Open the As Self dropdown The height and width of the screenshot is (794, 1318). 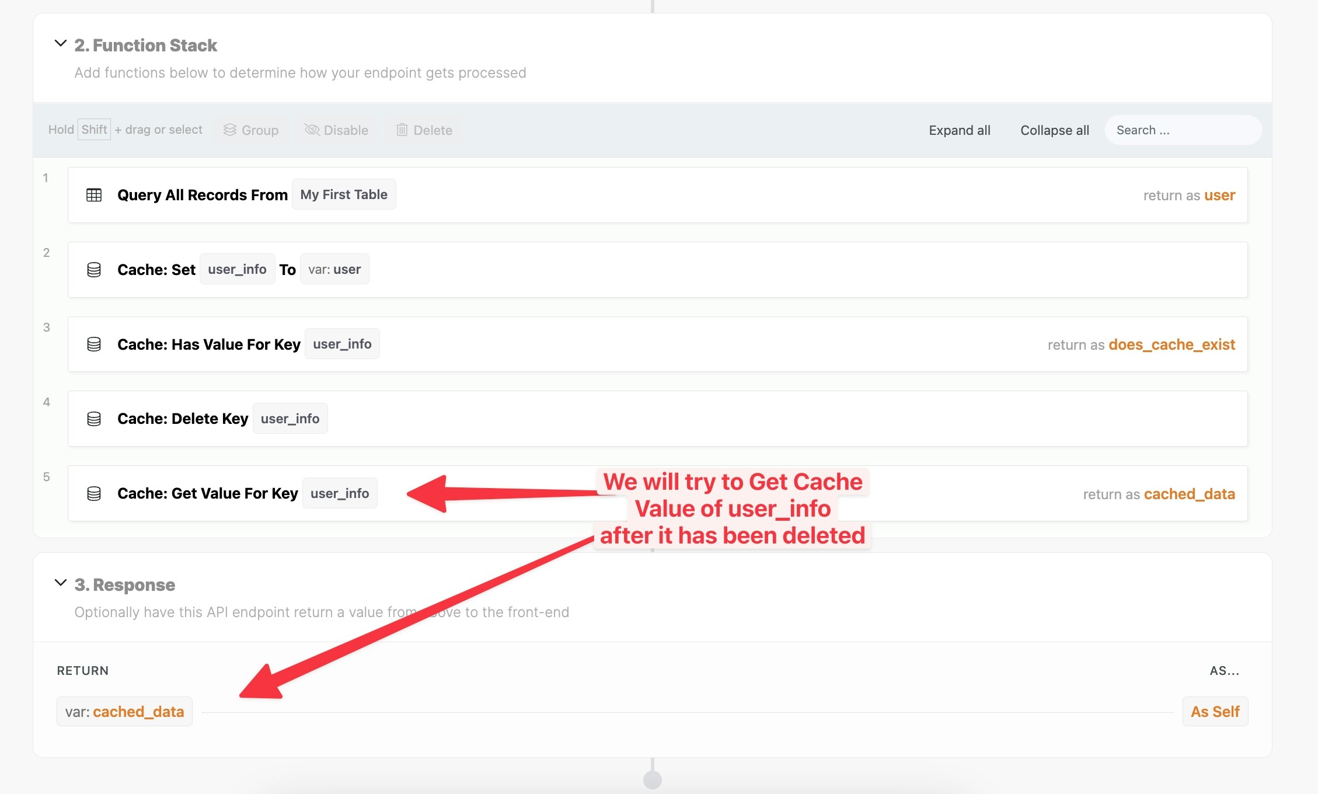tap(1215, 712)
